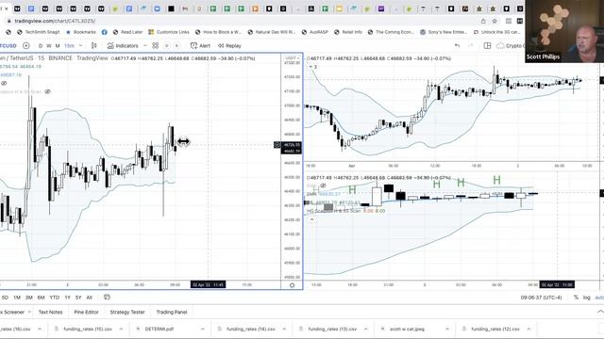Image resolution: width=604 pixels, height=339 pixels.
Task: Open the chart layout selector icon
Action: [487, 46]
